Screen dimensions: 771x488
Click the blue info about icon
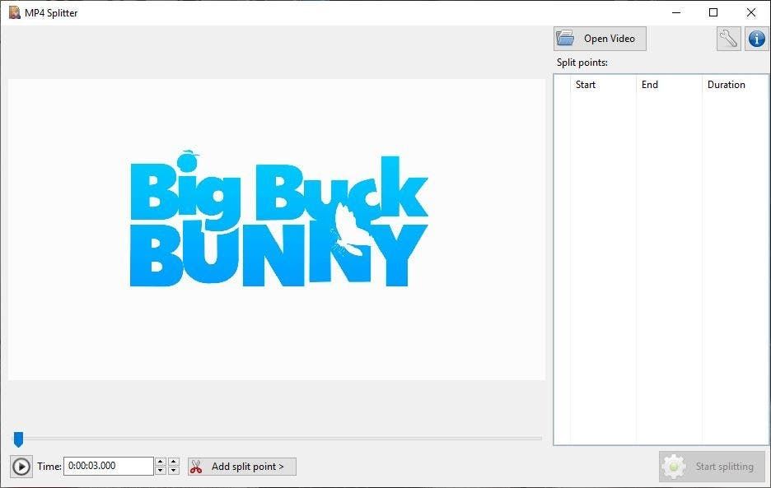coord(756,39)
